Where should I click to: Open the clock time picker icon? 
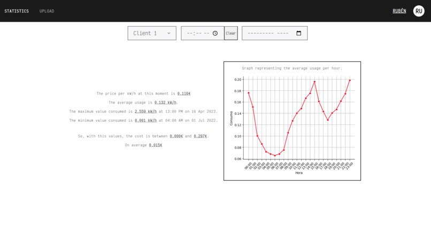[x=215, y=33]
